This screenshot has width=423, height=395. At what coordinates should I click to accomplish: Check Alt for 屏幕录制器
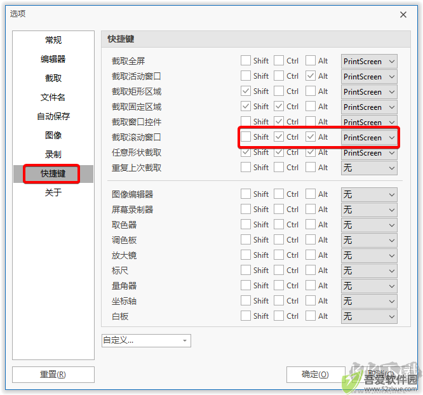click(x=311, y=209)
